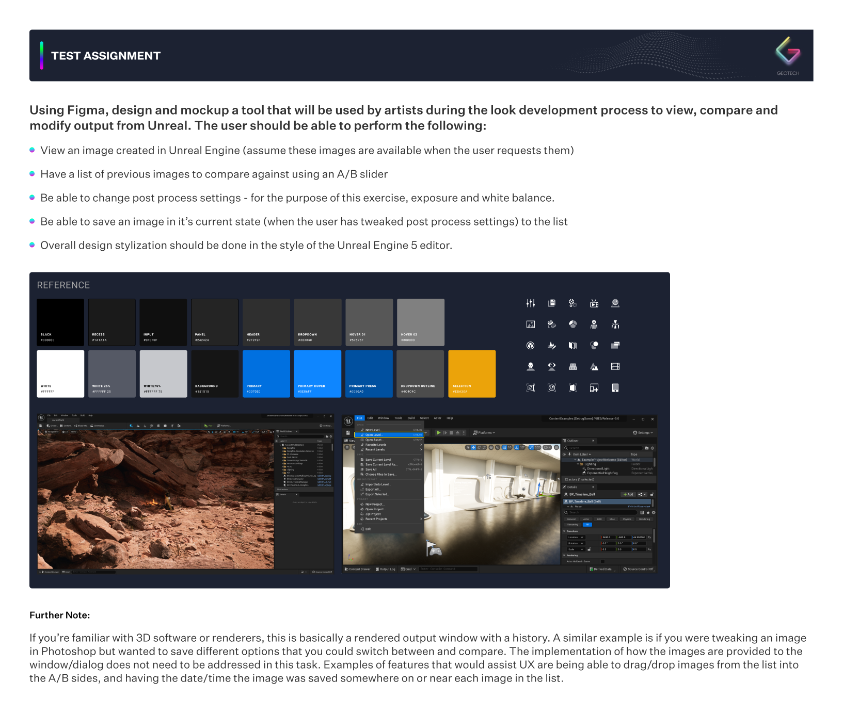Click the GEOTECH logo in header banner
This screenshot has width=843, height=714.
pos(788,56)
